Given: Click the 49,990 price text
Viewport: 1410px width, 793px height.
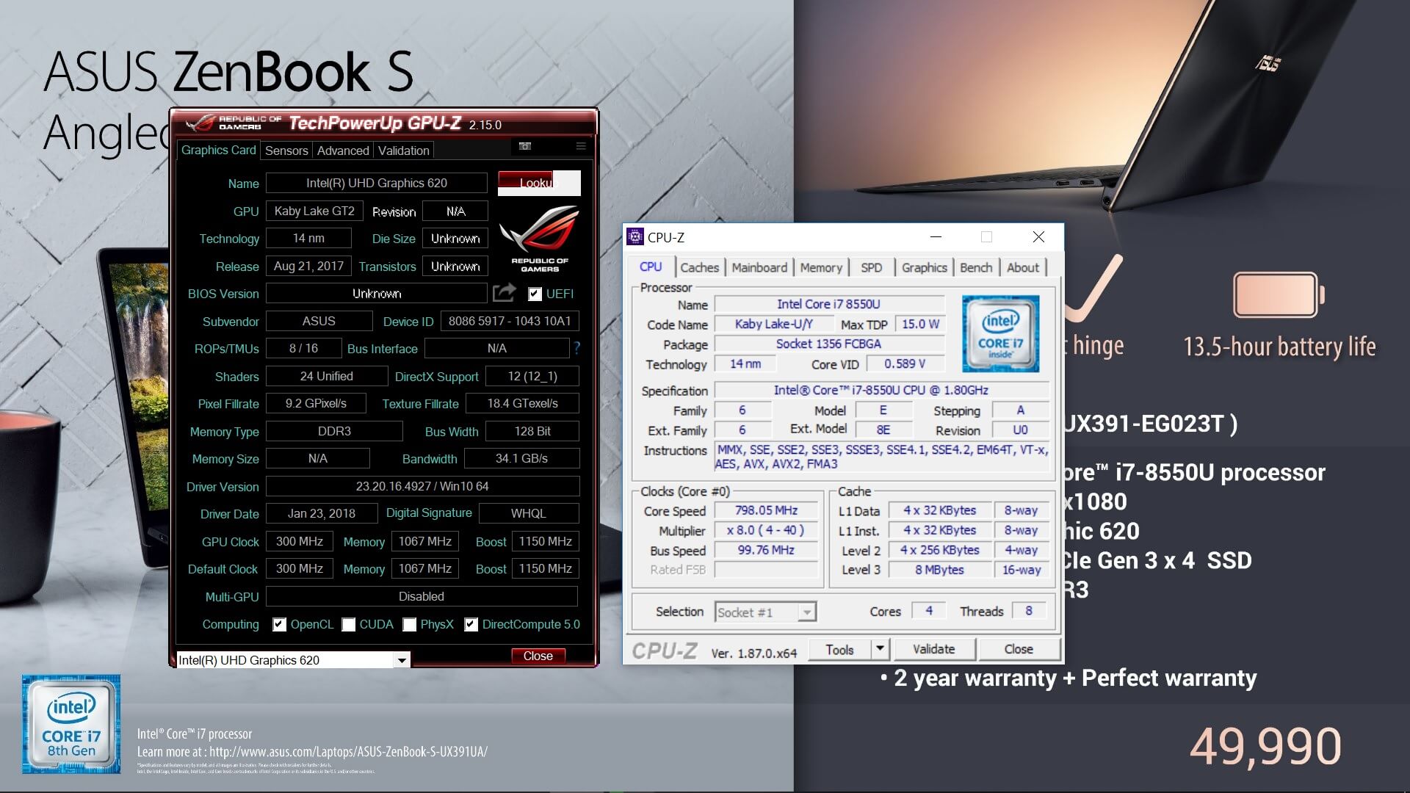Looking at the screenshot, I should [1266, 746].
